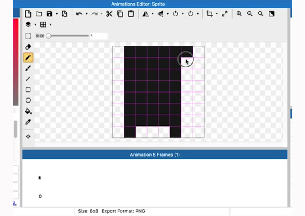Select the Eraser tool
The image size is (305, 216).
pyautogui.click(x=28, y=47)
